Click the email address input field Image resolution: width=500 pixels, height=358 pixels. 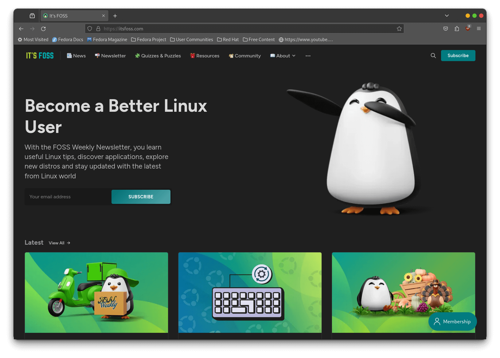(x=67, y=197)
